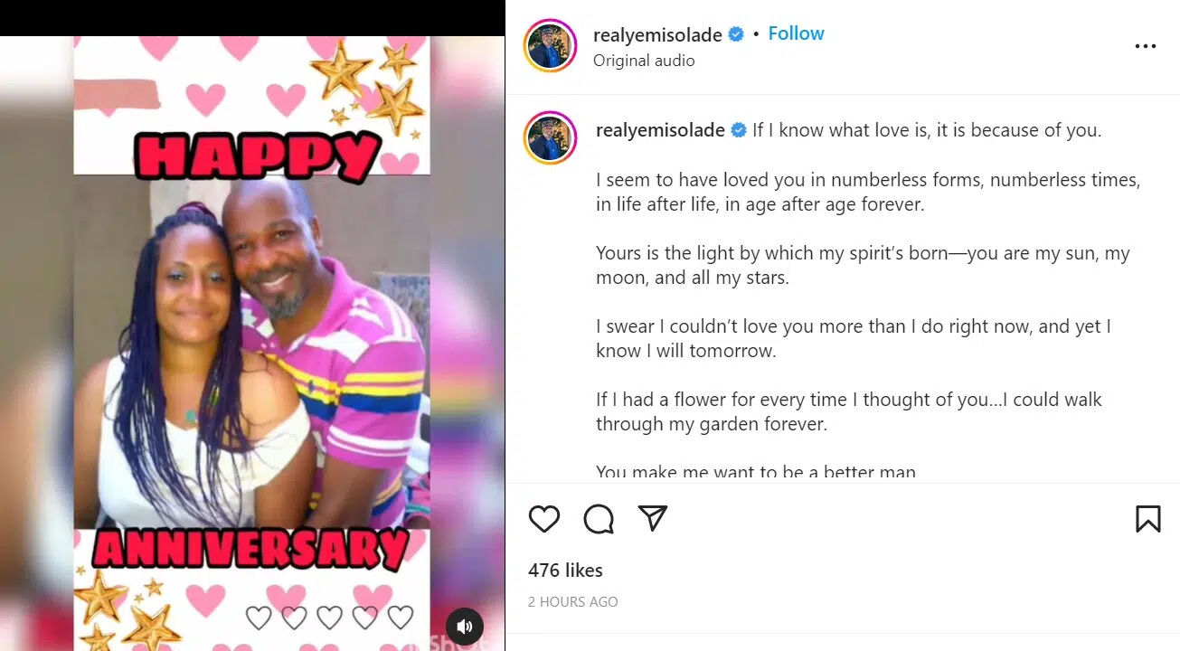Screen dimensions: 1180x651
Task: Open the Original audio page
Action: pyautogui.click(x=643, y=60)
